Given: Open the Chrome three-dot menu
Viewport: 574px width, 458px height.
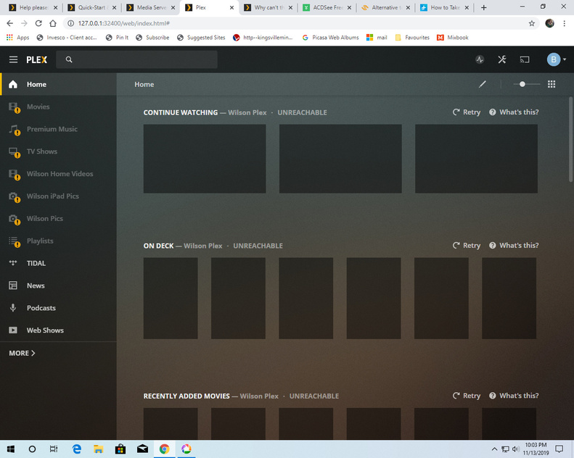Looking at the screenshot, I should (x=564, y=23).
